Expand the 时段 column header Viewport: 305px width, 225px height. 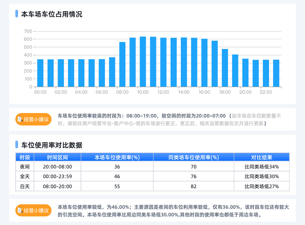[25, 157]
